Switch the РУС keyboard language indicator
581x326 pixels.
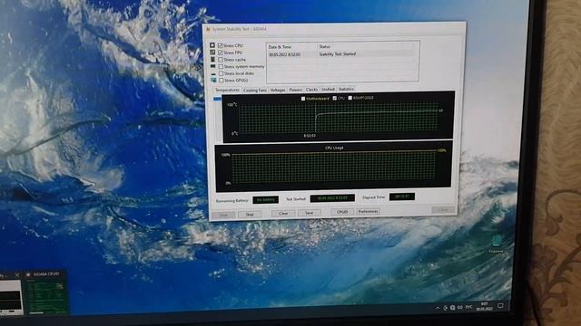[x=468, y=307]
